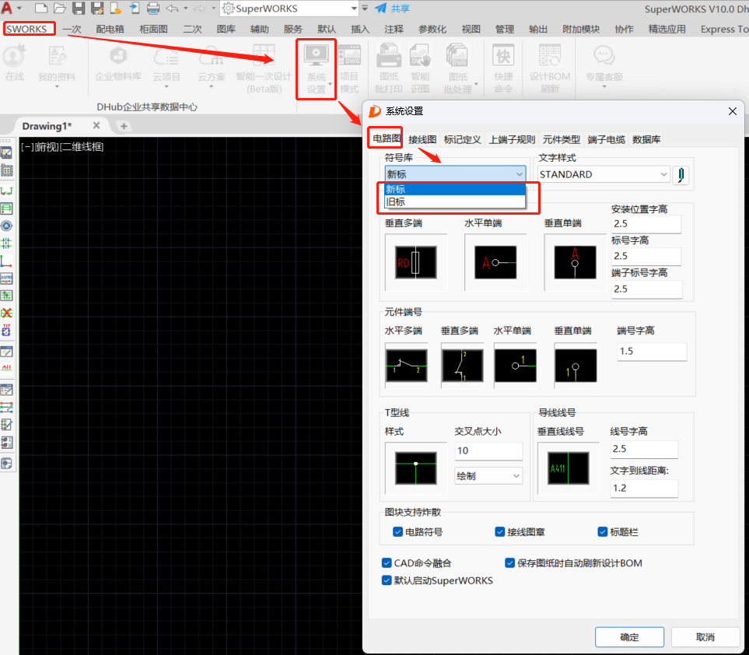This screenshot has height=655, width=749.
Task: Open the 系统设置 ribbon icon
Action: 317,68
